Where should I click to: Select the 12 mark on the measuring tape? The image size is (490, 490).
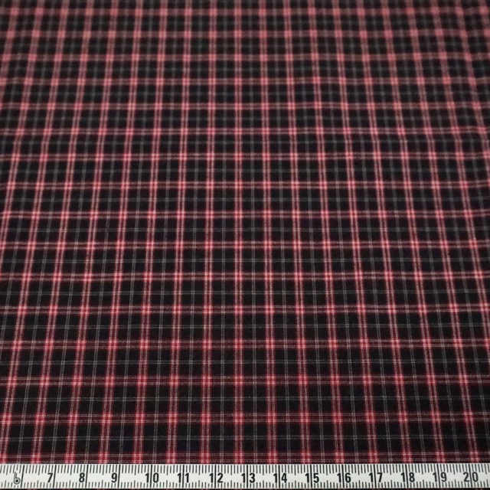coord(217,476)
